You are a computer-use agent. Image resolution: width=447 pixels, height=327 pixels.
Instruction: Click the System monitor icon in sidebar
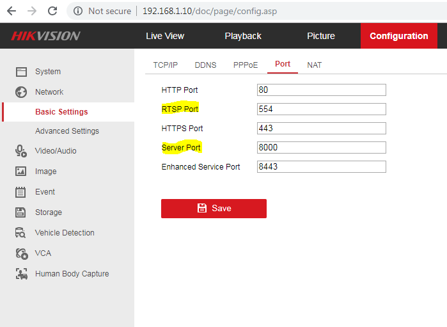[20, 72]
